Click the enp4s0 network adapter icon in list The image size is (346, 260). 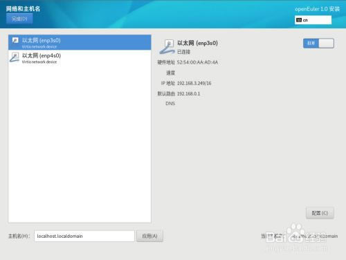point(15,57)
